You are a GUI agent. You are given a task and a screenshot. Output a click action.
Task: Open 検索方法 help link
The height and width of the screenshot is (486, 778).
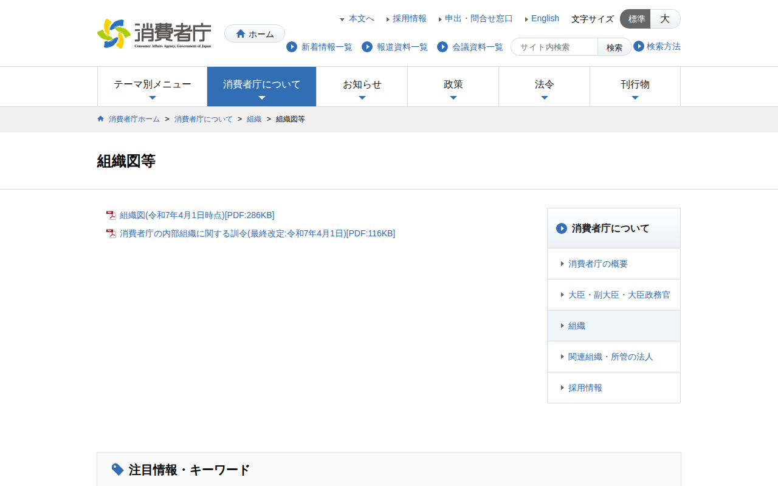click(x=664, y=46)
